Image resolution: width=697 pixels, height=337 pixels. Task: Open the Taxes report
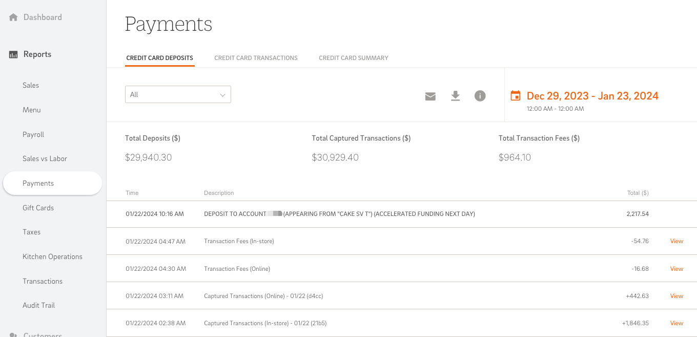pos(32,232)
